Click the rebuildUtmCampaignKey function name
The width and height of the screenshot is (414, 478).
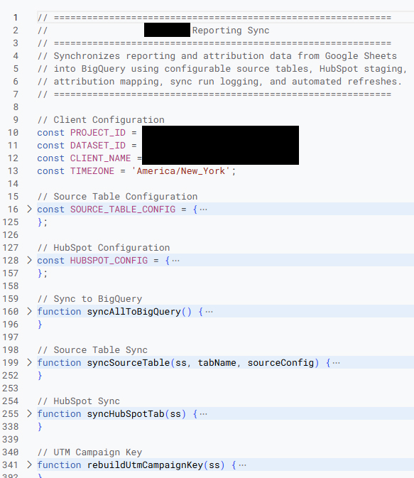pos(145,465)
